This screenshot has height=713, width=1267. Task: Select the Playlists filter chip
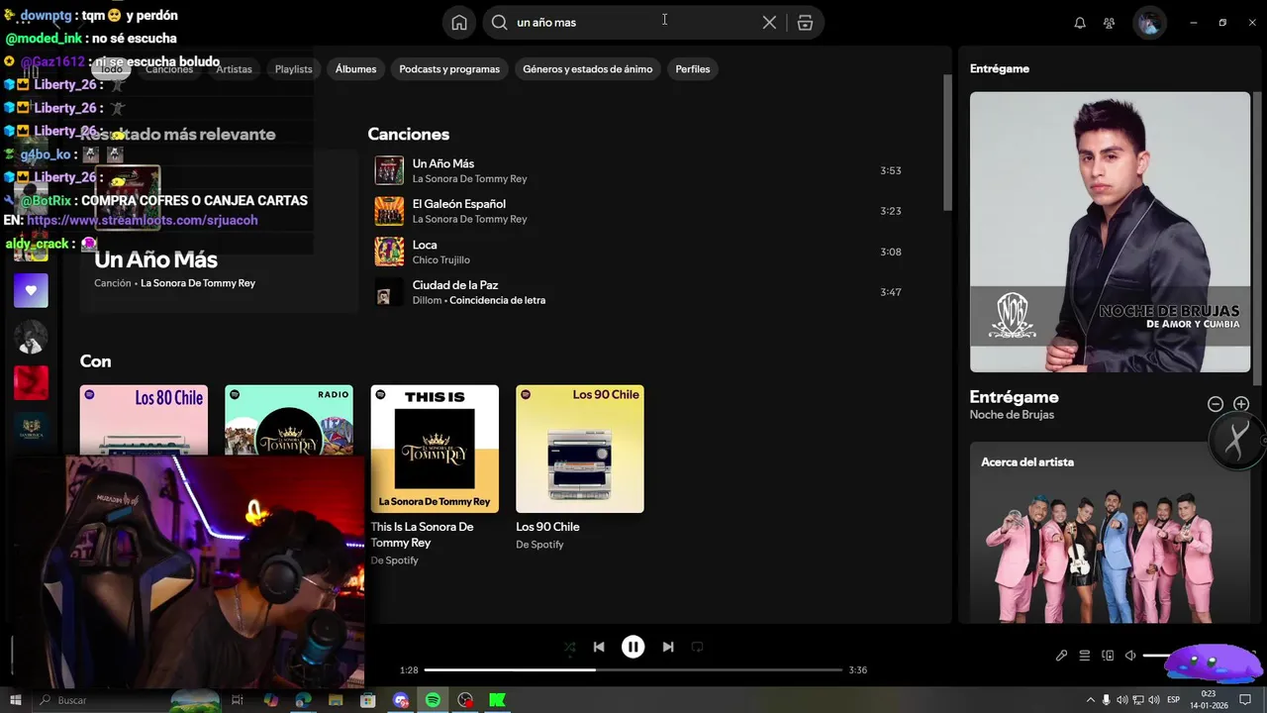click(293, 69)
